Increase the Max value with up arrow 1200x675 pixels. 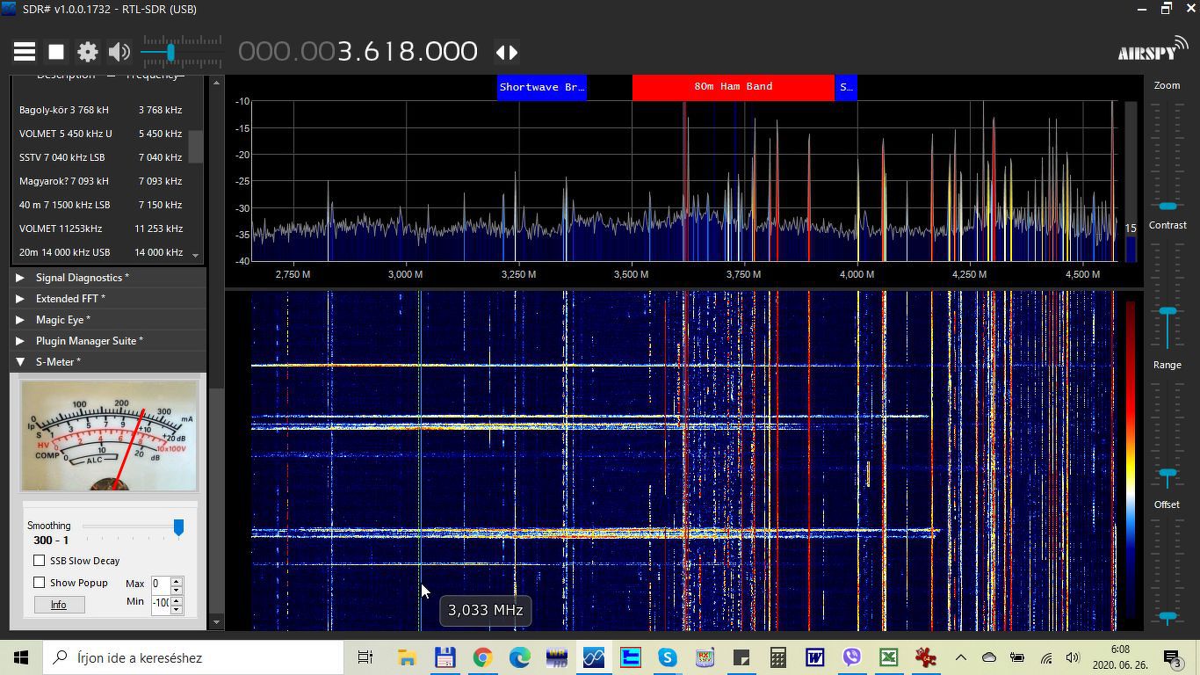point(177,580)
